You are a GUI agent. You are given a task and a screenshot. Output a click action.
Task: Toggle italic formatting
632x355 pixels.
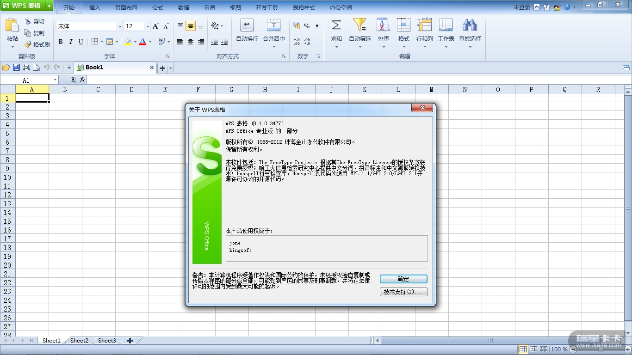(x=71, y=42)
